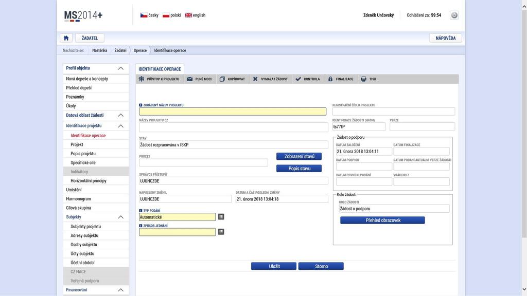Image resolution: width=527 pixels, height=296 pixels.
Task: Open Subjekty projektu in sidebar
Action: click(96, 227)
